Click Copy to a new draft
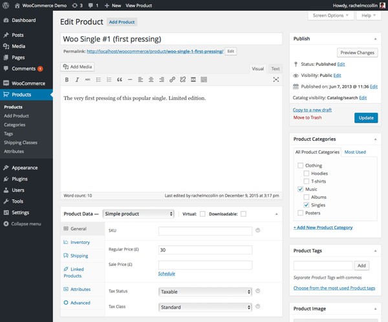The height and width of the screenshot is (322, 388). 312,110
